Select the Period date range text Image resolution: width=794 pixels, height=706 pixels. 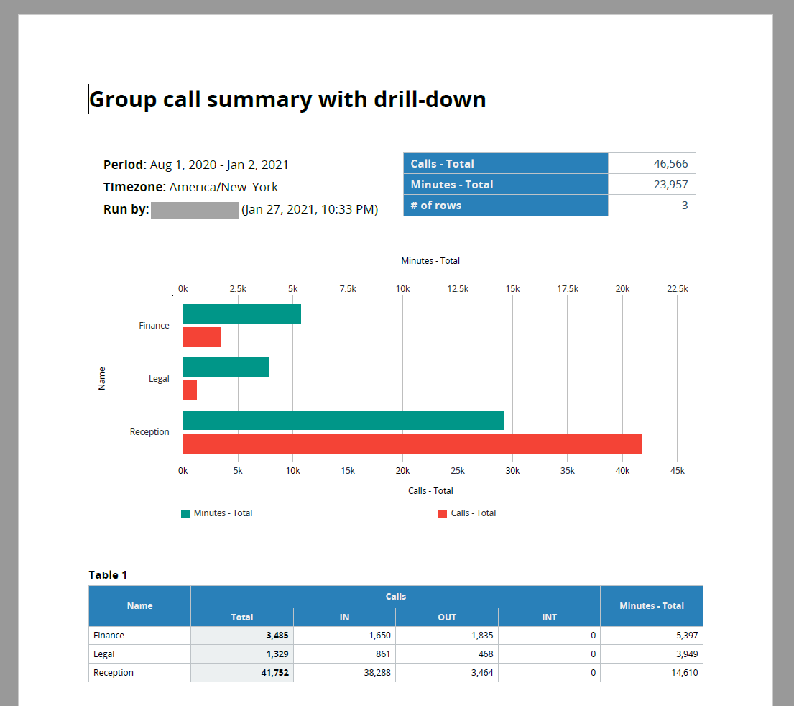[218, 165]
